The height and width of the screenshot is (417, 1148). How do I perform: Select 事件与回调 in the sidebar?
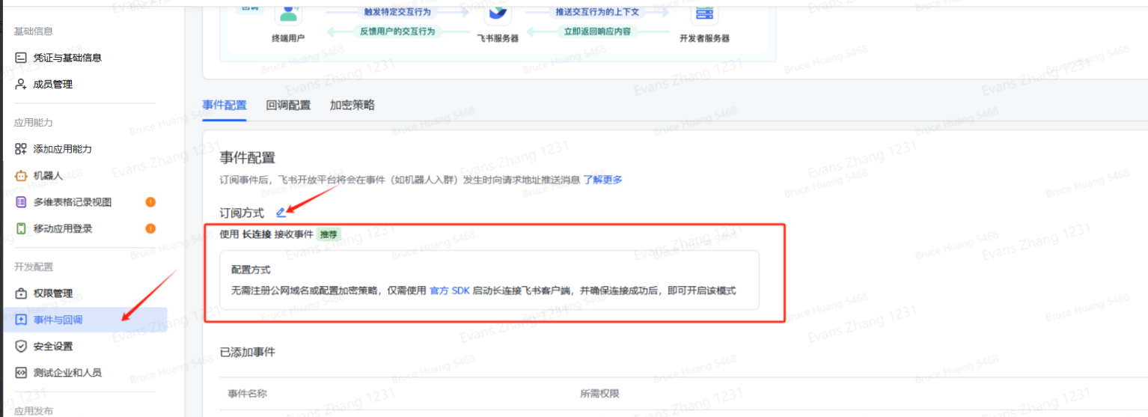click(84, 320)
